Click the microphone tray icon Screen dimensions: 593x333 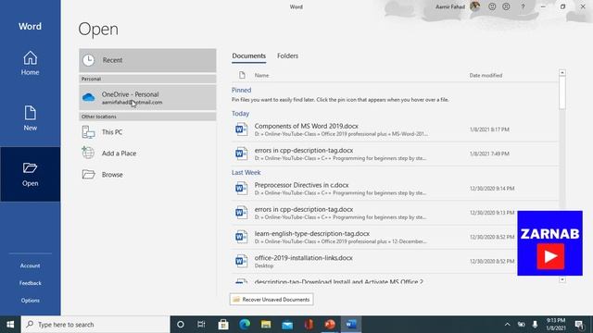(x=535, y=325)
